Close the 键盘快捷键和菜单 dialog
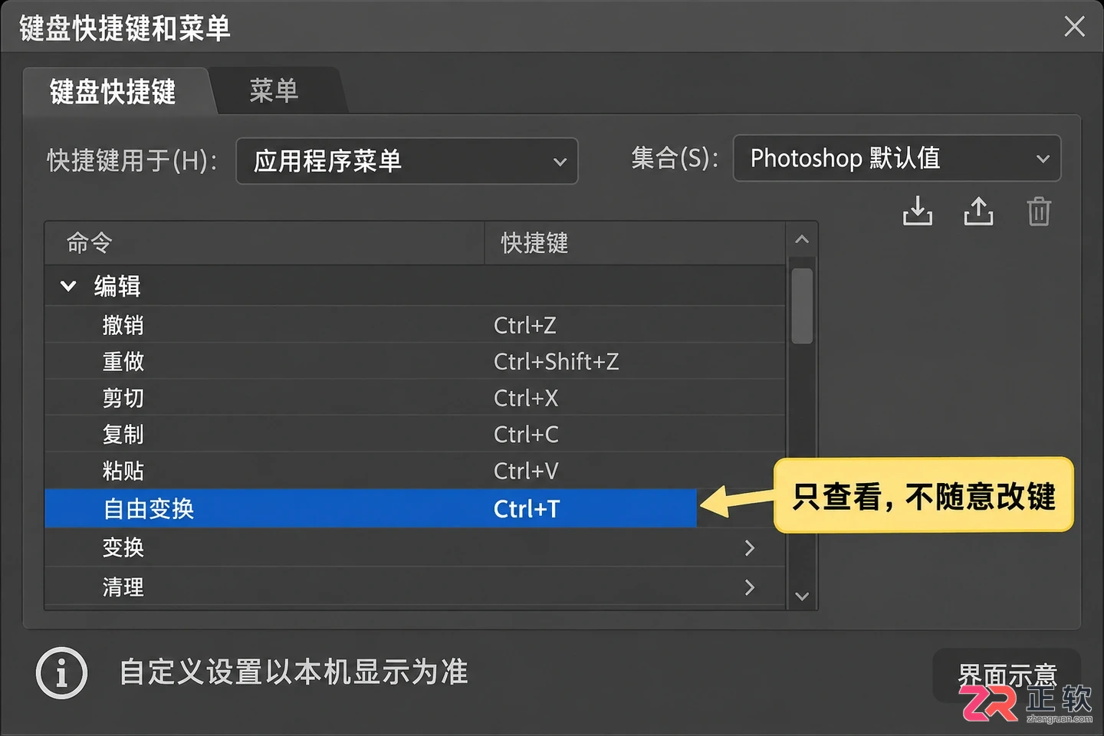This screenshot has width=1104, height=736. click(1074, 27)
